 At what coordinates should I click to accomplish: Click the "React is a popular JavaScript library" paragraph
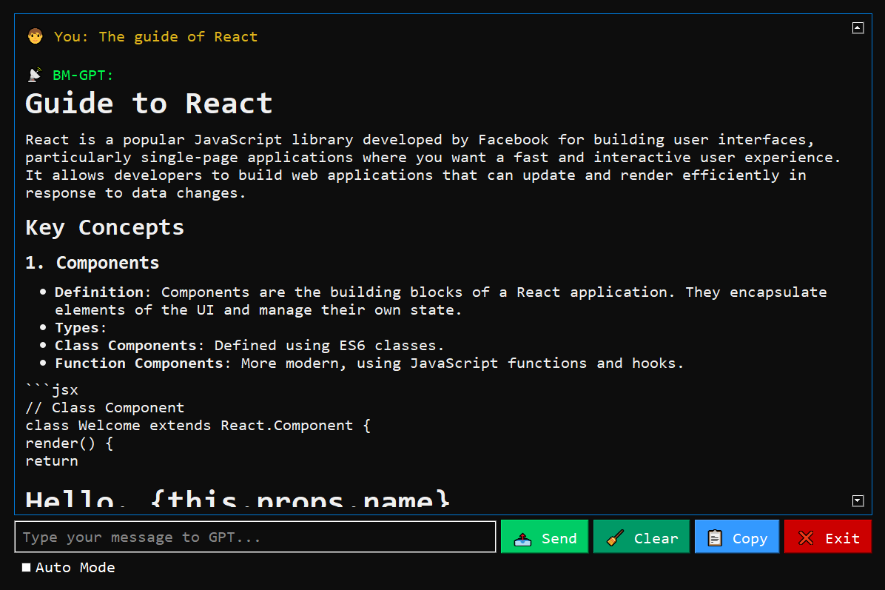[433, 166]
